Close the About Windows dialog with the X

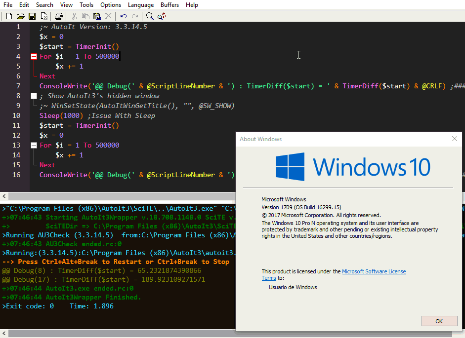[454, 139]
